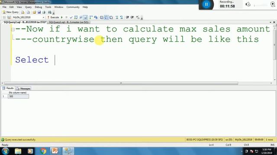Toggle Include Actual Execution Plan icon
The image size is (277, 155).
pyautogui.click(x=91, y=17)
